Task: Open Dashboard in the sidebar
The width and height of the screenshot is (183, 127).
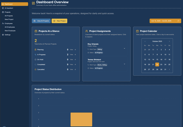Action: click(x=15, y=4)
